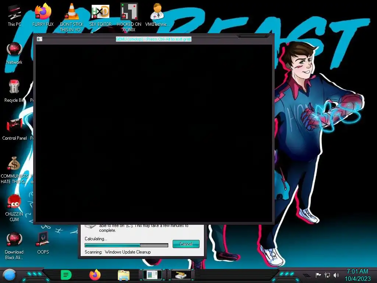
Task: Click the QEMU window title bar text
Action: pyautogui.click(x=154, y=39)
